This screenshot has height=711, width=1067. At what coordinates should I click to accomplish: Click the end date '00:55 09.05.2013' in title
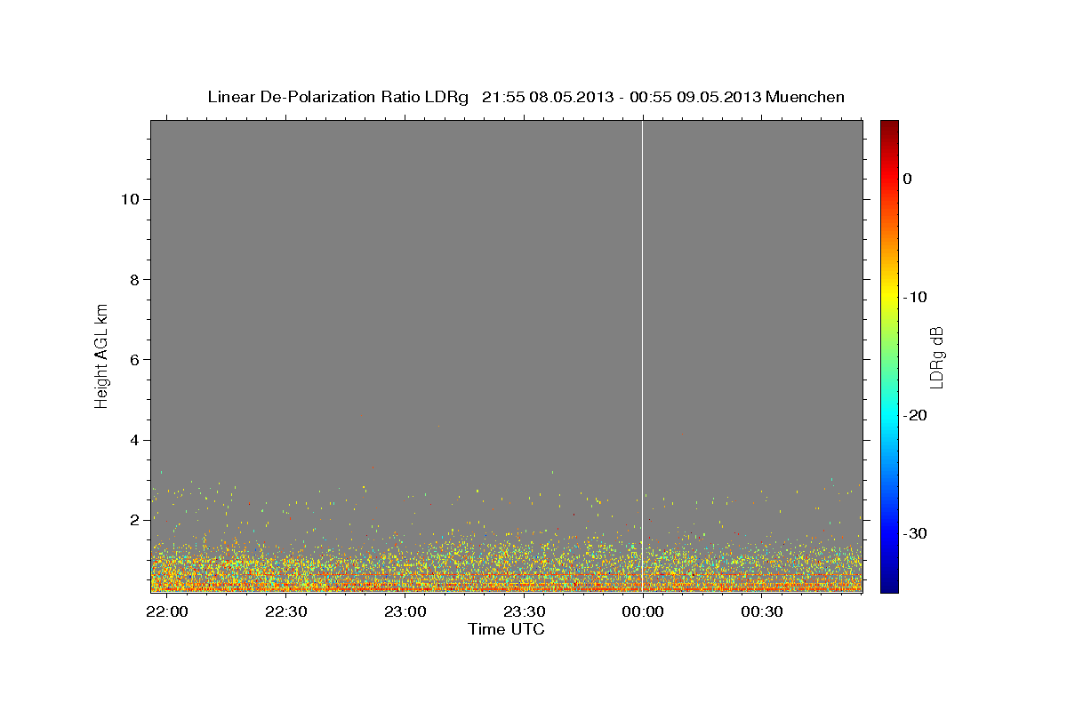click(694, 97)
